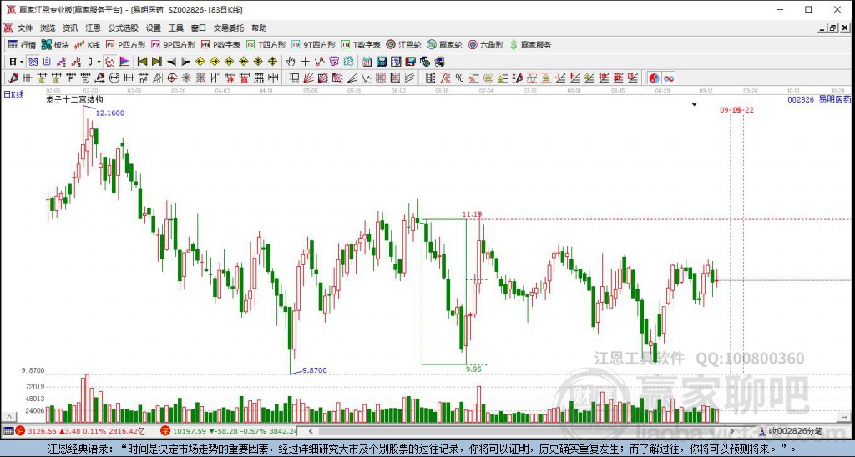Click the horizontal scrollbar left arrow

coord(311,431)
